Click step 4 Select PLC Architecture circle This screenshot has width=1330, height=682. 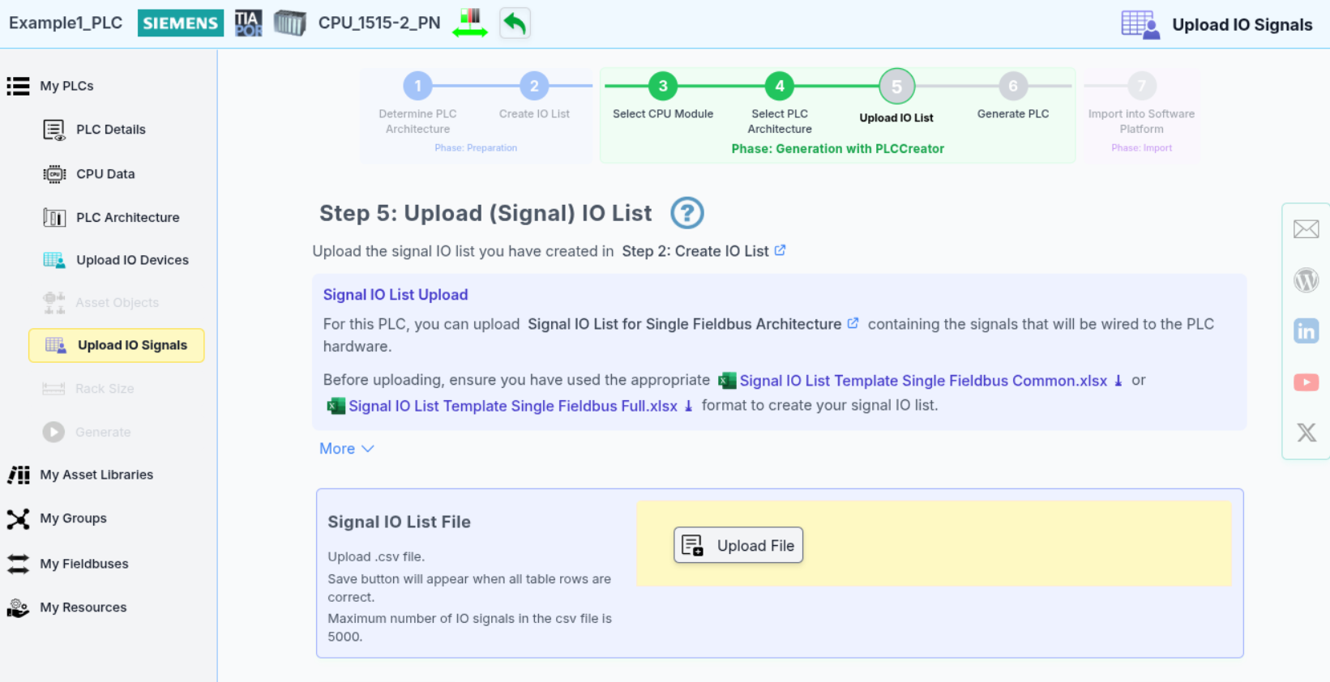780,86
